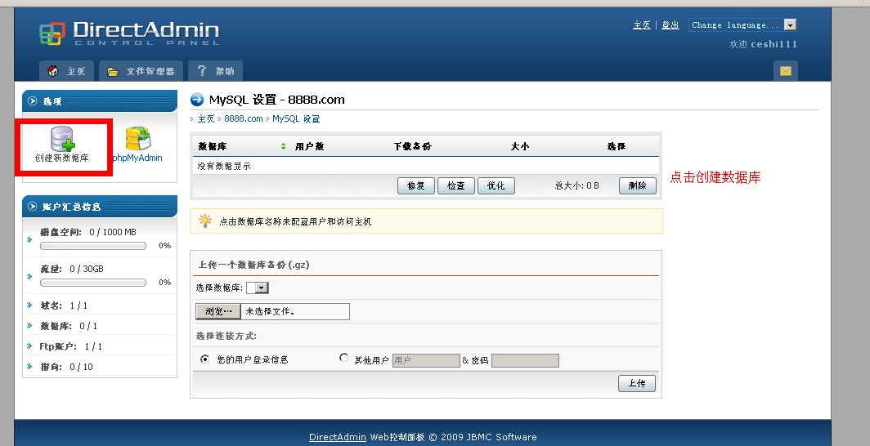Click the 密码 password input field
870x446 pixels.
tap(525, 361)
